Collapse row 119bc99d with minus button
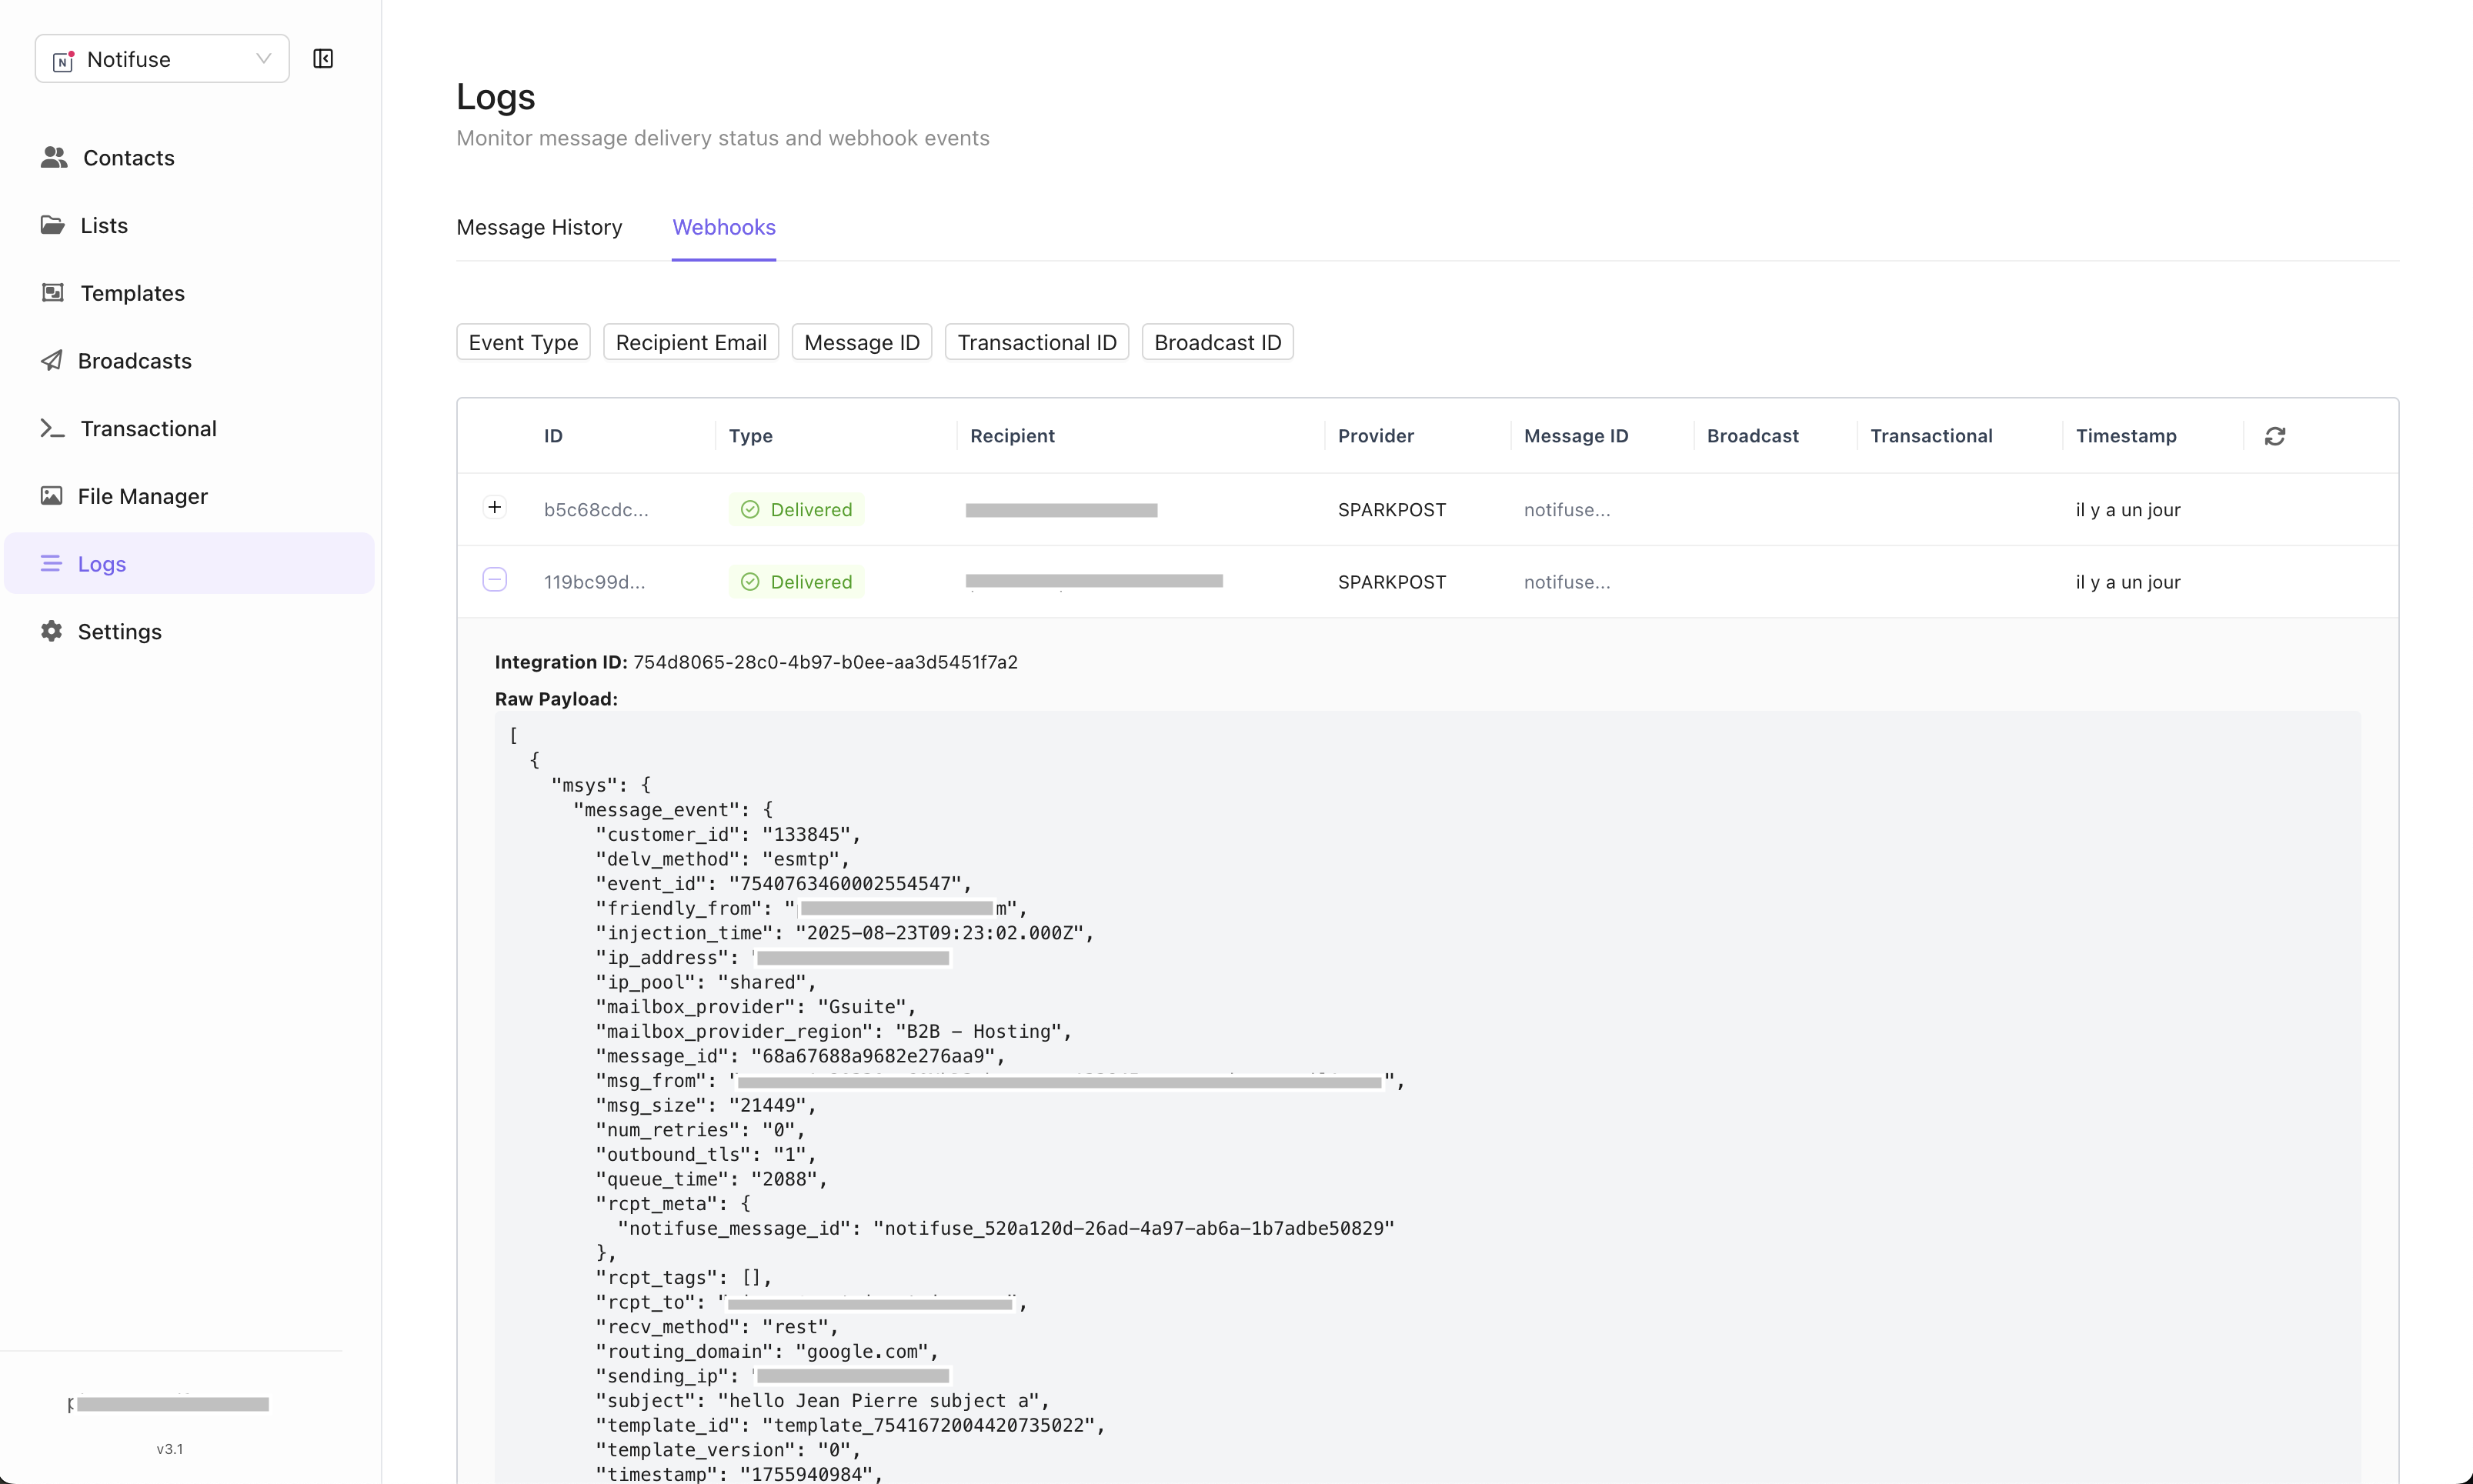This screenshot has width=2473, height=1484. pos(495,580)
